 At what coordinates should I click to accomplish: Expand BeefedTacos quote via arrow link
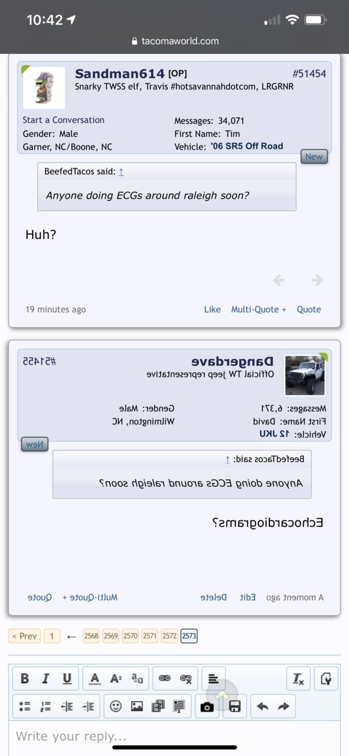tap(121, 172)
